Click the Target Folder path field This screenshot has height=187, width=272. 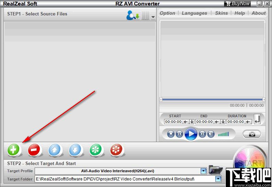coord(125,179)
